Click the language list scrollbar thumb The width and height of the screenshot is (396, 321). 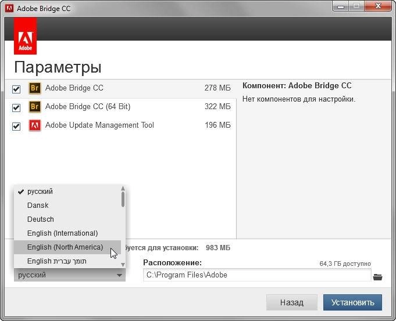[x=123, y=200]
